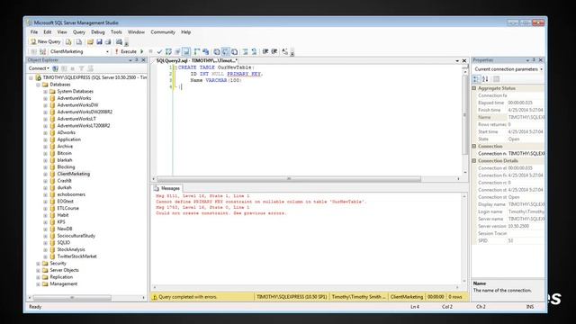The width and height of the screenshot is (576, 324).
Task: Click the Decrease indent icon
Action: click(265, 52)
